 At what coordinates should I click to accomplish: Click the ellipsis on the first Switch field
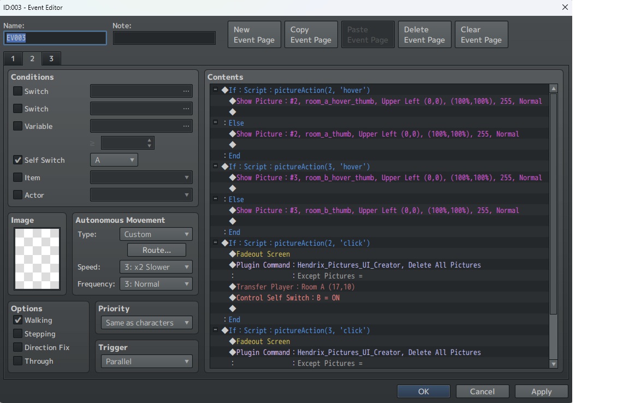[186, 91]
